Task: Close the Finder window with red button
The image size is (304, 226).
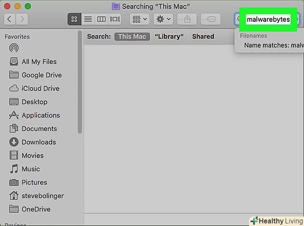Action: (7, 6)
